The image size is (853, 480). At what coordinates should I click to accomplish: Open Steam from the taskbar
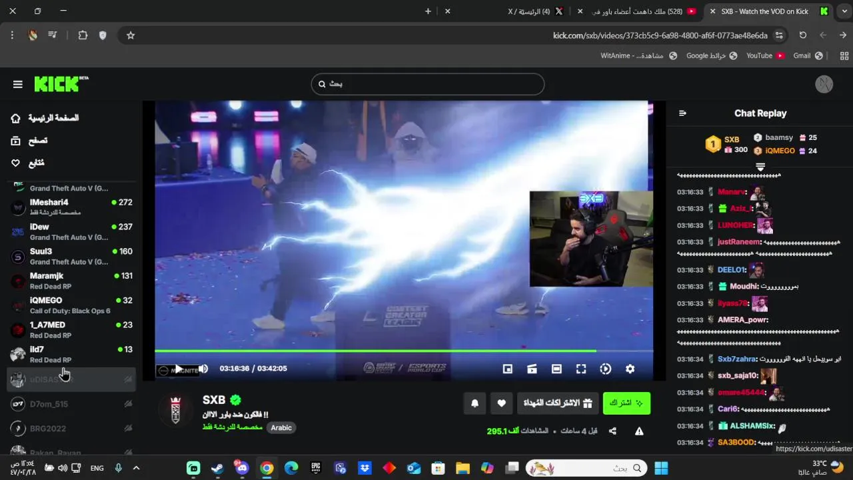[x=217, y=468]
